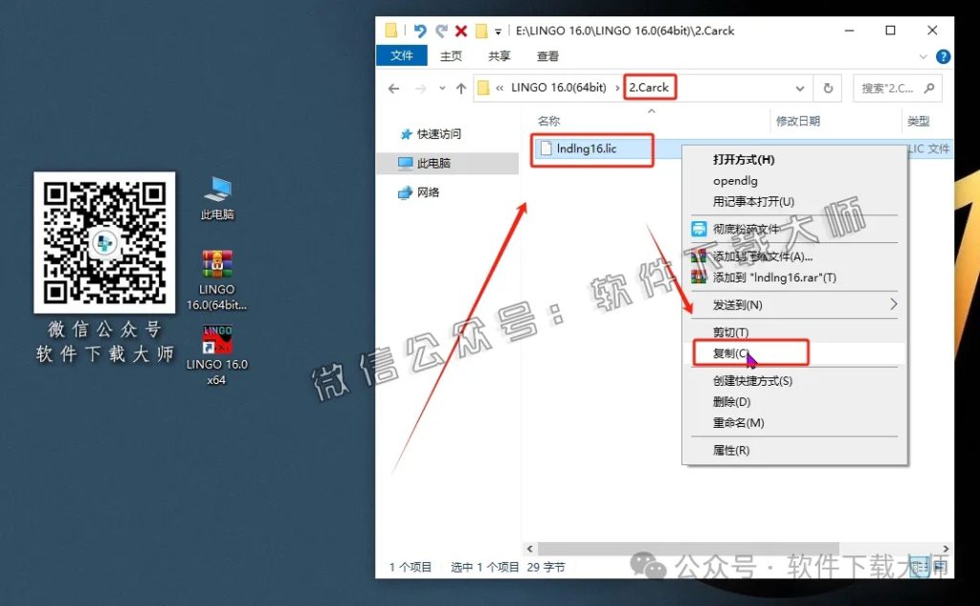Click the Redo icon in quick access toolbar
The image size is (980, 606).
tap(441, 31)
